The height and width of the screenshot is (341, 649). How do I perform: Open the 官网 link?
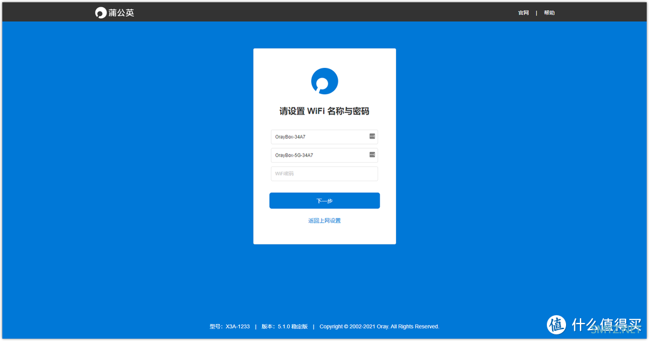[523, 13]
